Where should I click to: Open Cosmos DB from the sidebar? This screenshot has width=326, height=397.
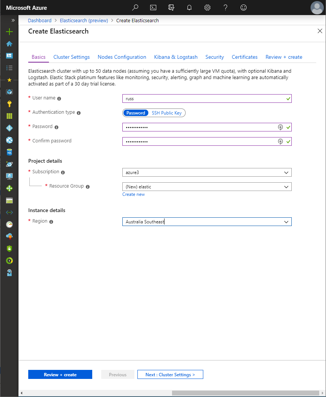(9, 164)
